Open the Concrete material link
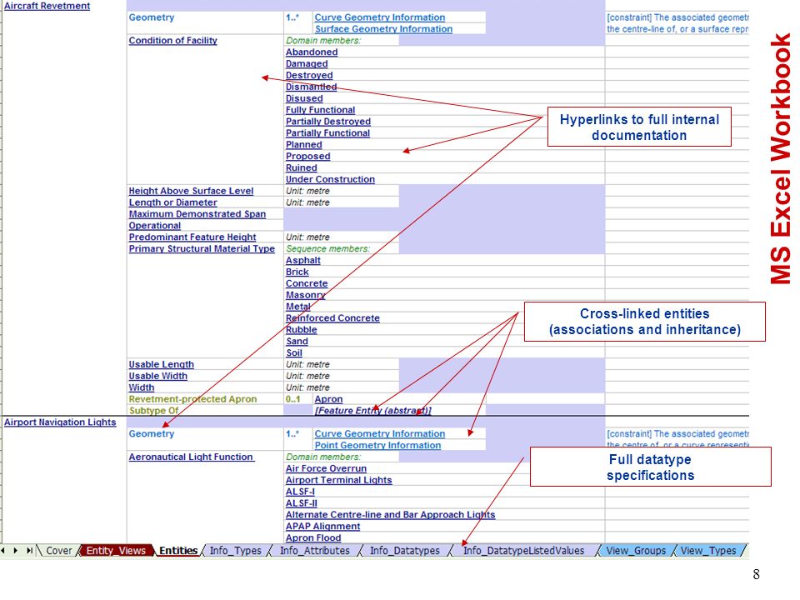The width and height of the screenshot is (800, 600). click(x=307, y=283)
